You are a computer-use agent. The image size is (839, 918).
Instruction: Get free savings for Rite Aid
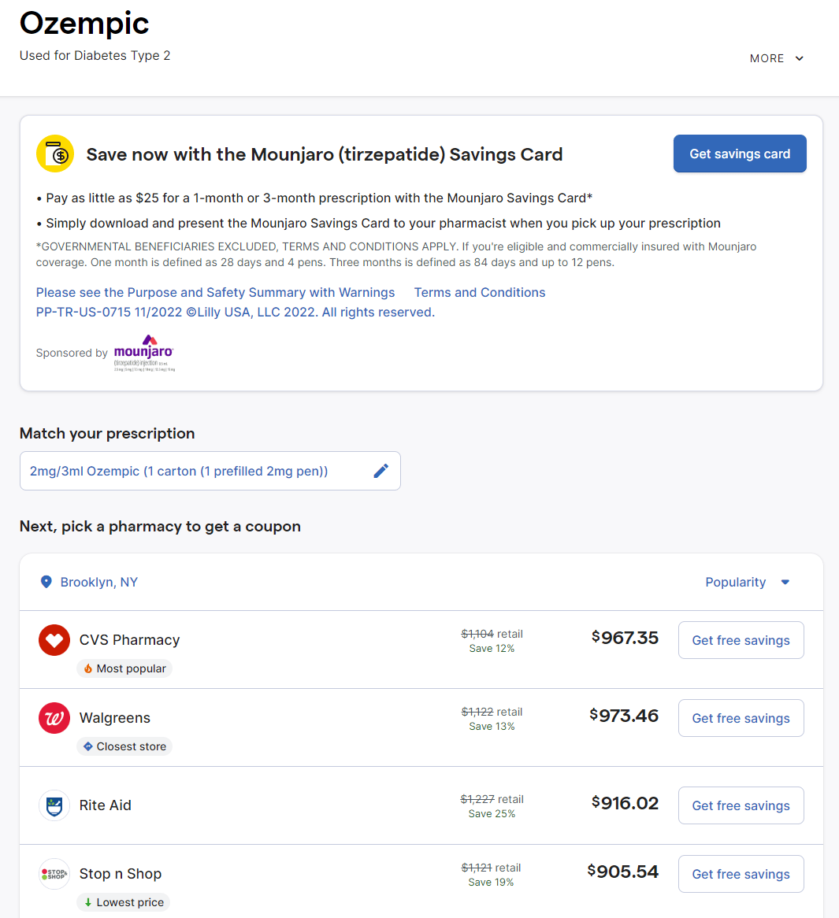click(741, 805)
